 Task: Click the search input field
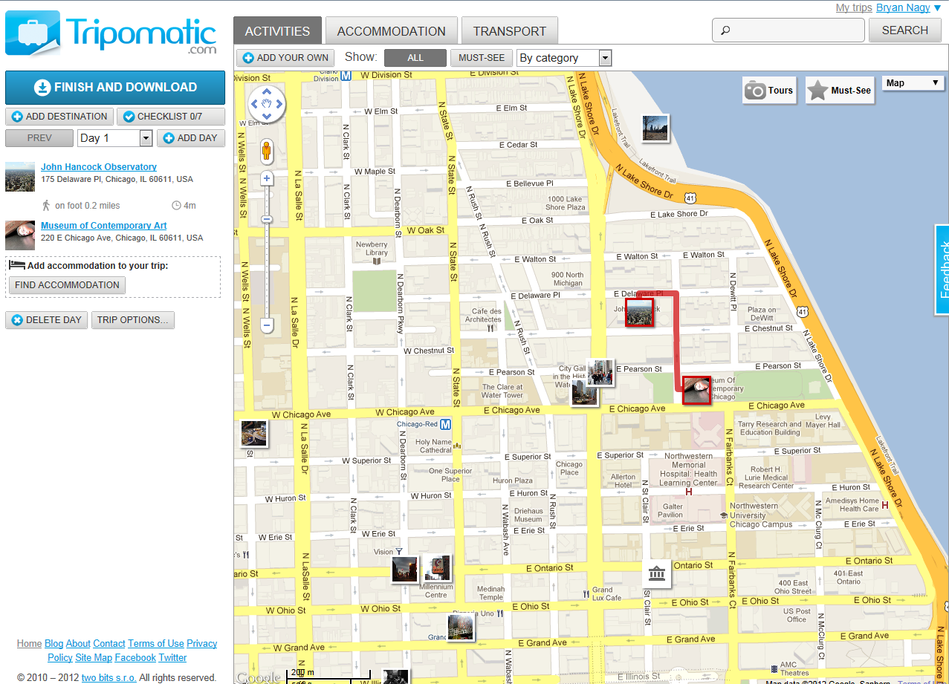click(788, 30)
